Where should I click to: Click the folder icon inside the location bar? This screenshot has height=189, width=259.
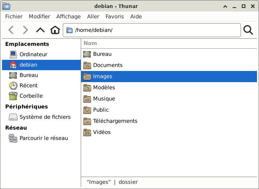pyautogui.click(x=70, y=30)
